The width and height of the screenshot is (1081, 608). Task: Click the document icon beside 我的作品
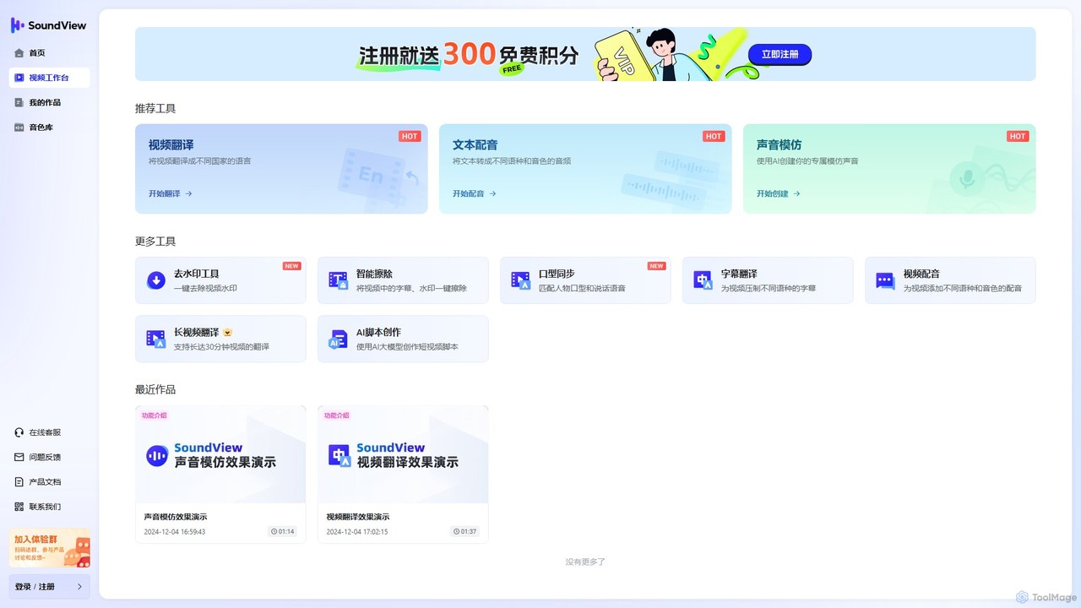19,102
